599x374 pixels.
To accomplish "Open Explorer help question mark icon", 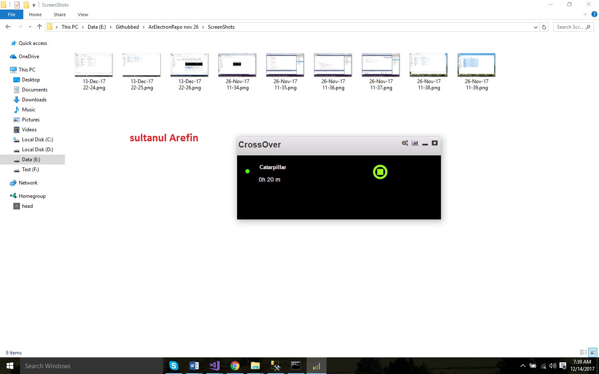I will (x=594, y=14).
